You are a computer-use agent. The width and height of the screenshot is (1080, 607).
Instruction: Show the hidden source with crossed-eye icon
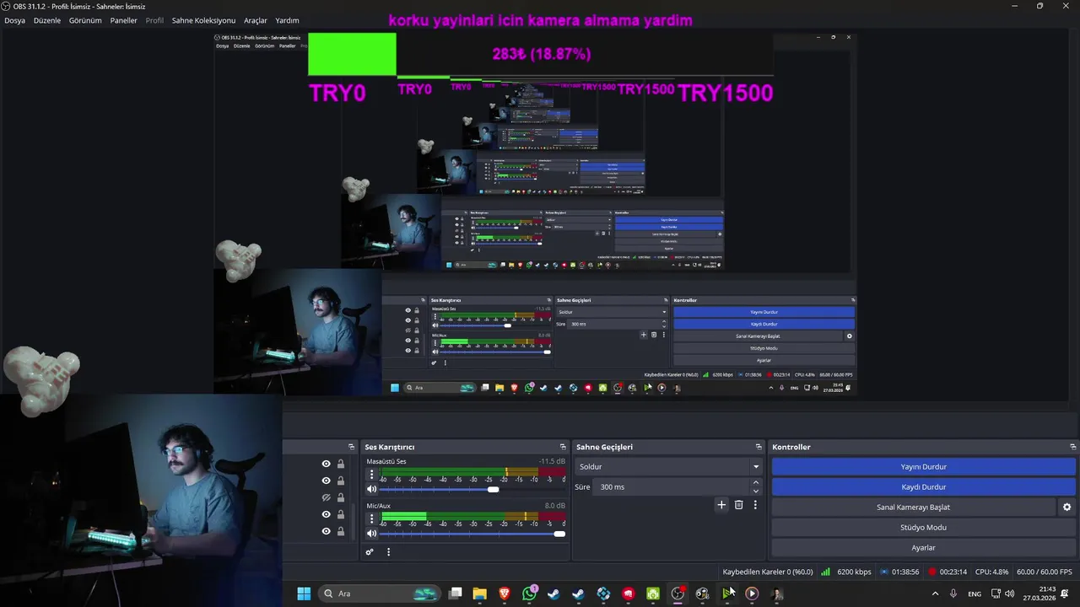[x=326, y=497]
